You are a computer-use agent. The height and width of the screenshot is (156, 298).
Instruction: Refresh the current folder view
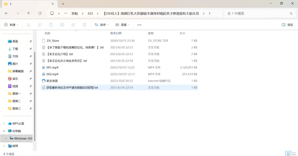[x=40, y=13]
